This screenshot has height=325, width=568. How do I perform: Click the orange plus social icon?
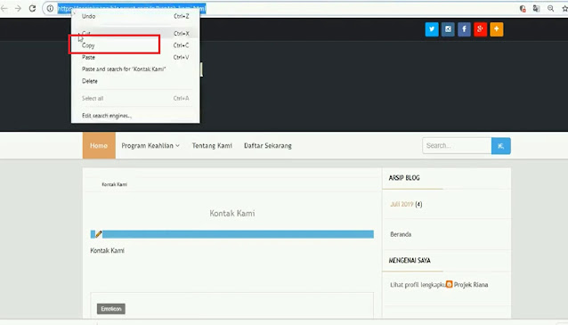point(497,29)
